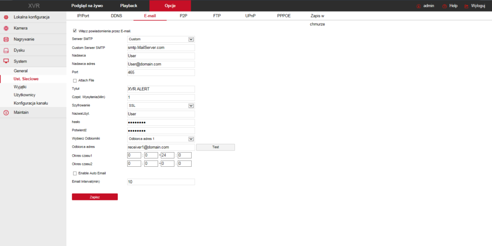Viewport: 492px width, 246px height.
Task: Click the Dysku disk icon
Action: click(6, 50)
